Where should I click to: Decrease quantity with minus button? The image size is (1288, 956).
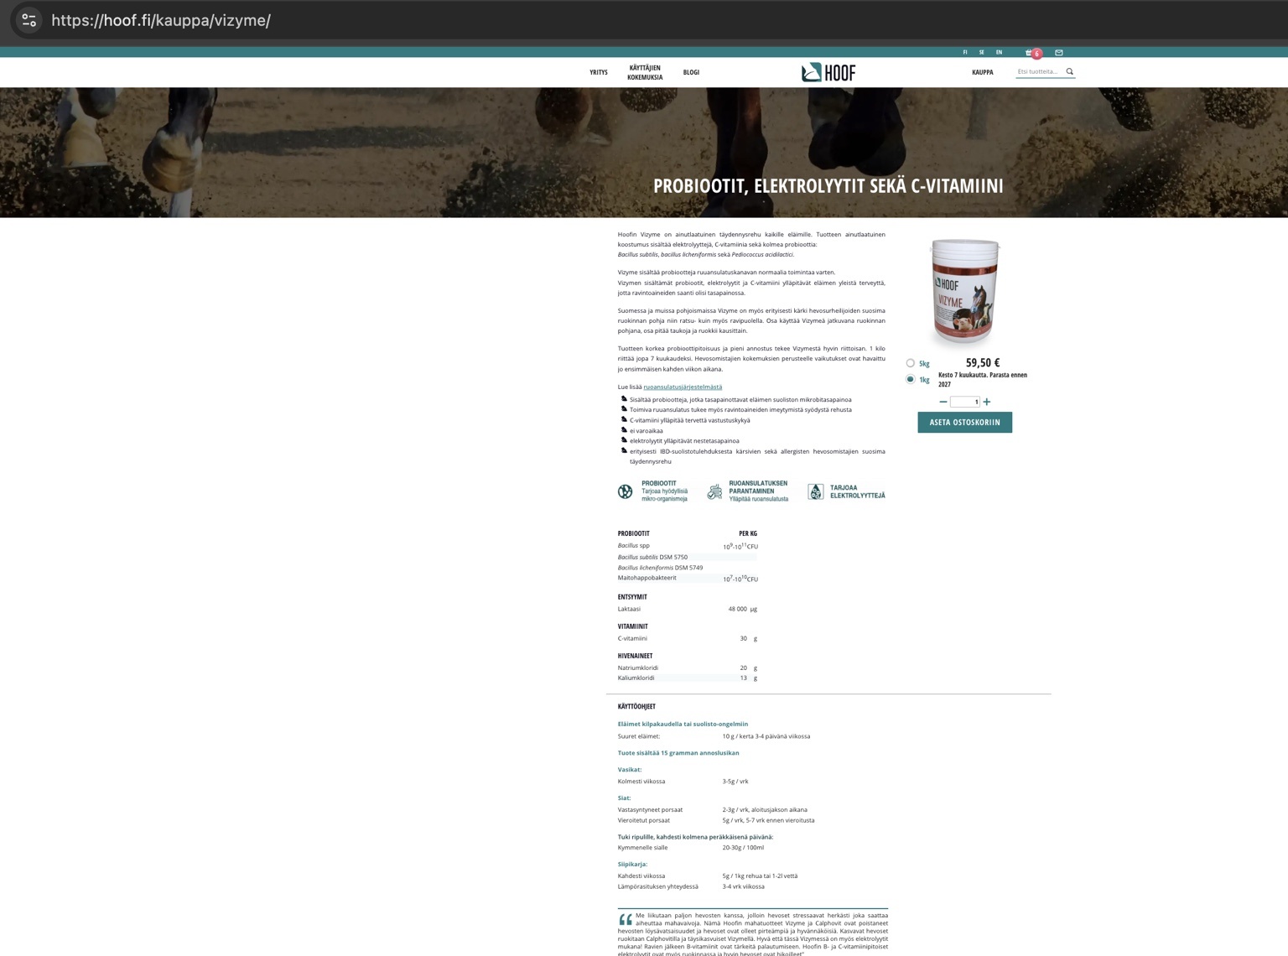[x=943, y=402]
